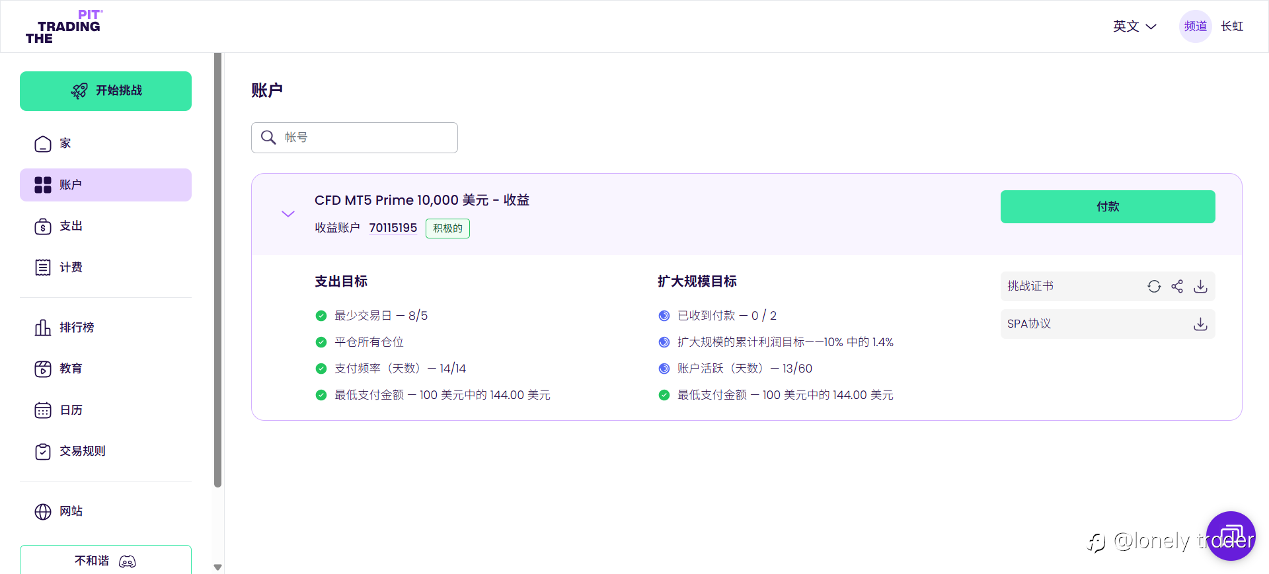The width and height of the screenshot is (1269, 574).
Task: Click the green 付款 payout button
Action: tap(1108, 207)
